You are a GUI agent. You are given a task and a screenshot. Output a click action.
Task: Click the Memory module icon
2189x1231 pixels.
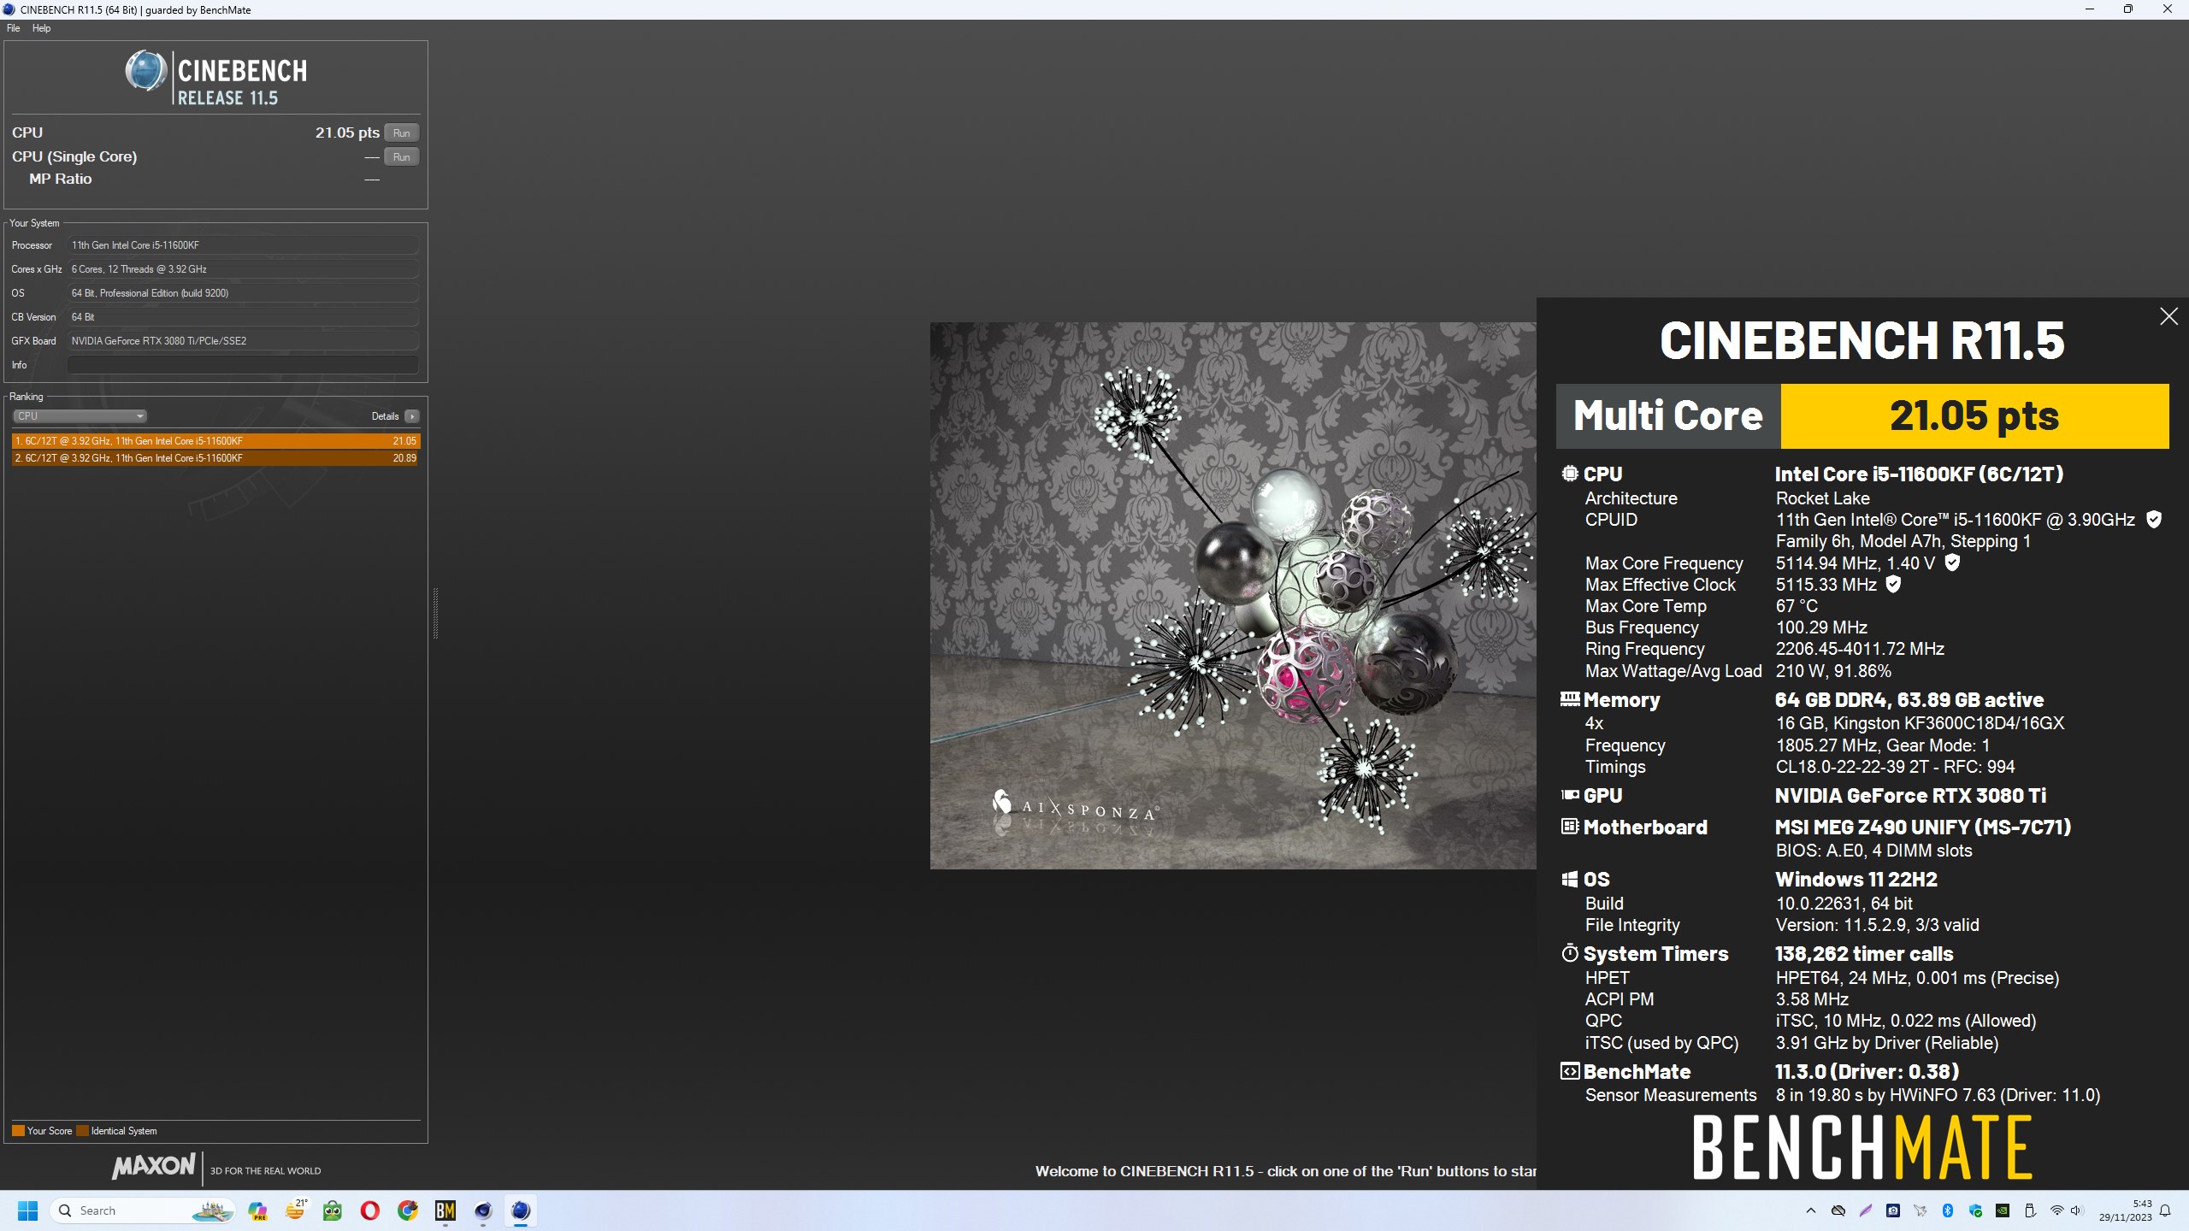tap(1570, 699)
